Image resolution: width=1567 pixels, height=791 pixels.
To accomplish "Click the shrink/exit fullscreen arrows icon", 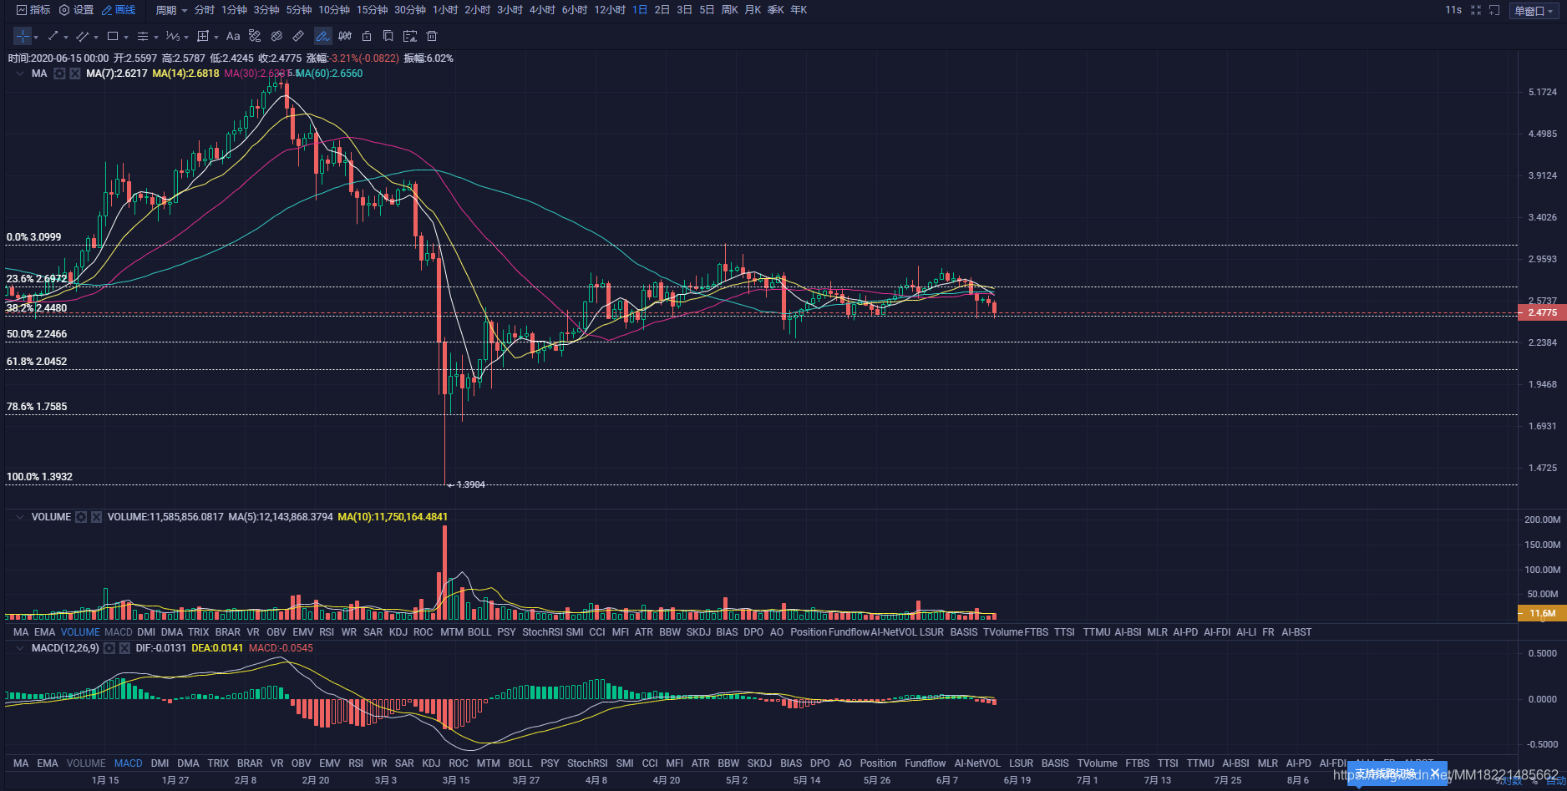I will tap(1476, 10).
